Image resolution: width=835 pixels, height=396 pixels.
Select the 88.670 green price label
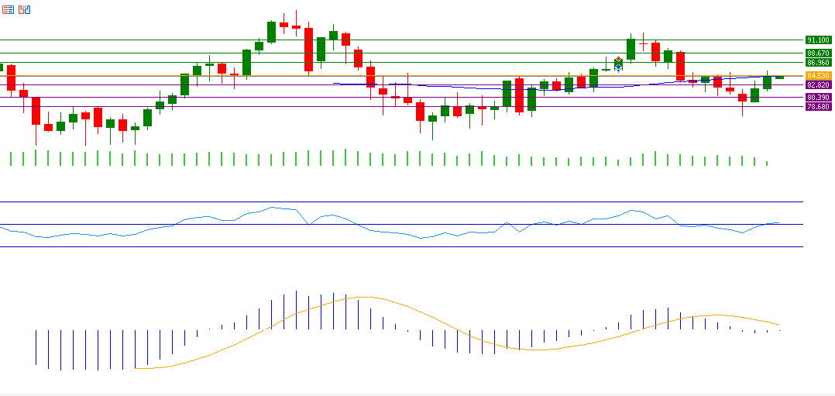point(818,53)
